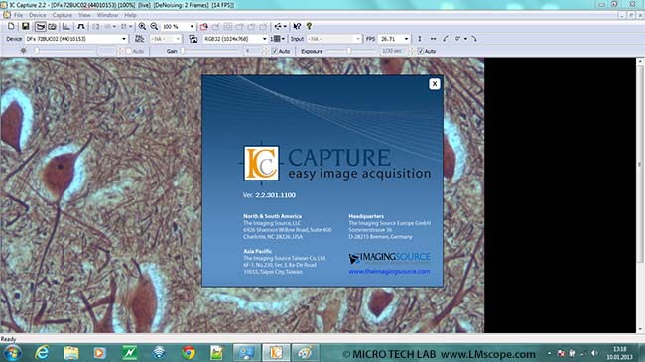
Task: Open the RGB32 (1024x768) format dropdown
Action: point(235,39)
